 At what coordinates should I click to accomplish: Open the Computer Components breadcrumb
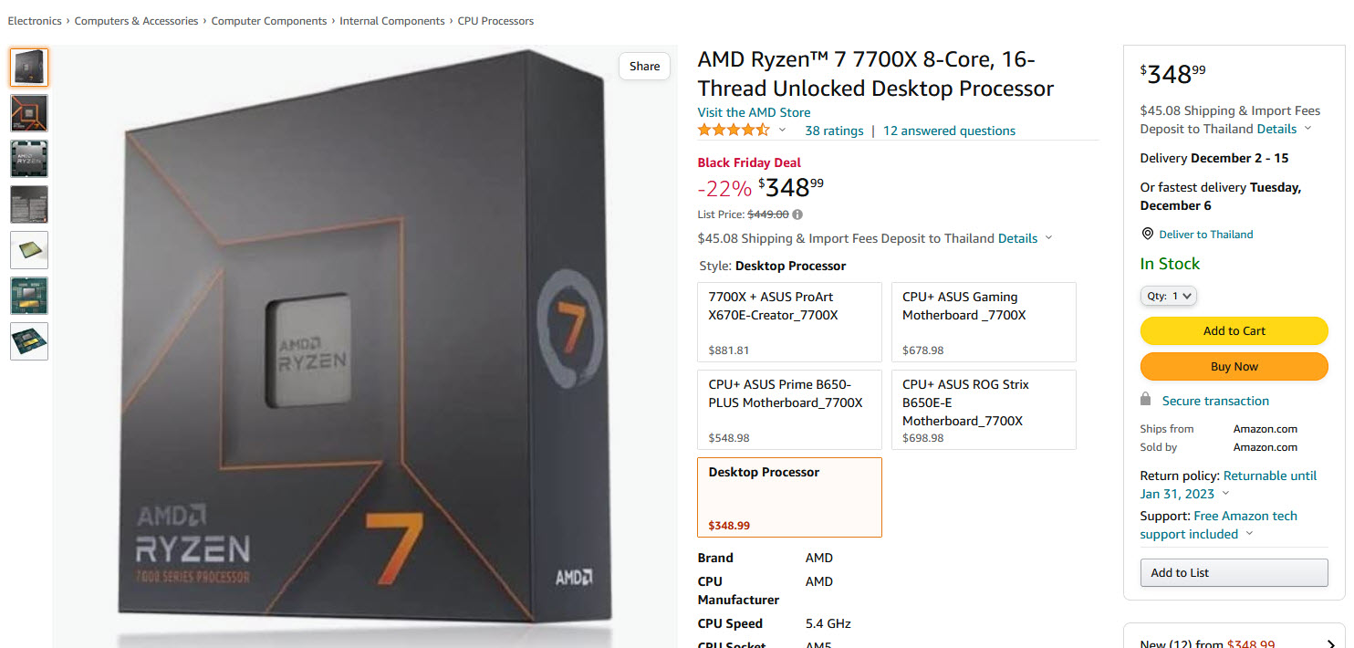pos(269,20)
